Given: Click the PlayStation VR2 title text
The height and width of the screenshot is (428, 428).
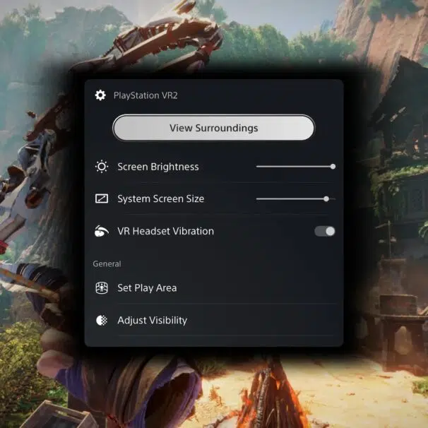Looking at the screenshot, I should (x=145, y=95).
